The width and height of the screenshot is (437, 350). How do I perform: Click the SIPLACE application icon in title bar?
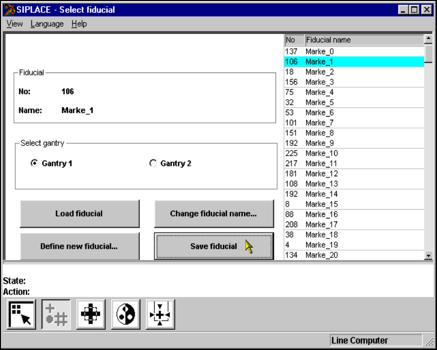9,10
